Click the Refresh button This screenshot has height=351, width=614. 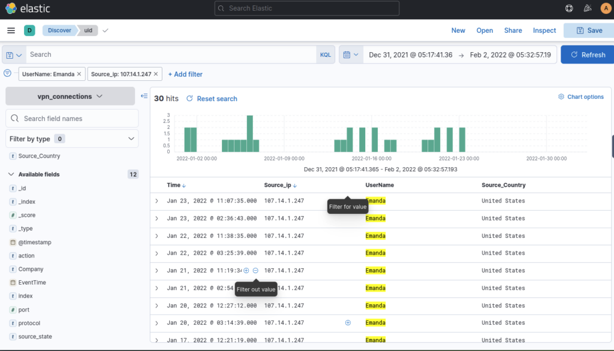point(588,55)
